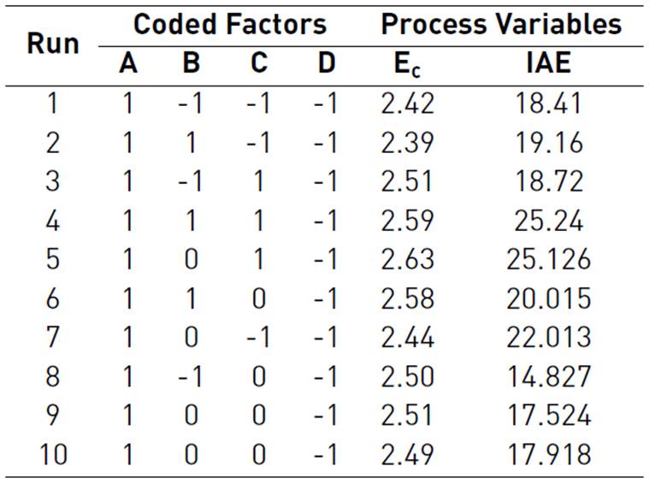Click IAE value 18.41

pos(548,104)
